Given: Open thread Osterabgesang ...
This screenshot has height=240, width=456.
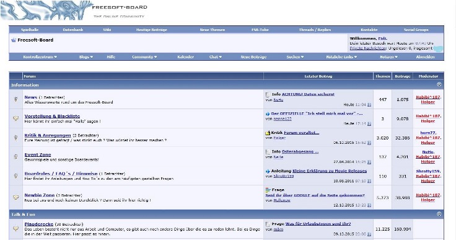Looking at the screenshot, I should (x=300, y=152).
